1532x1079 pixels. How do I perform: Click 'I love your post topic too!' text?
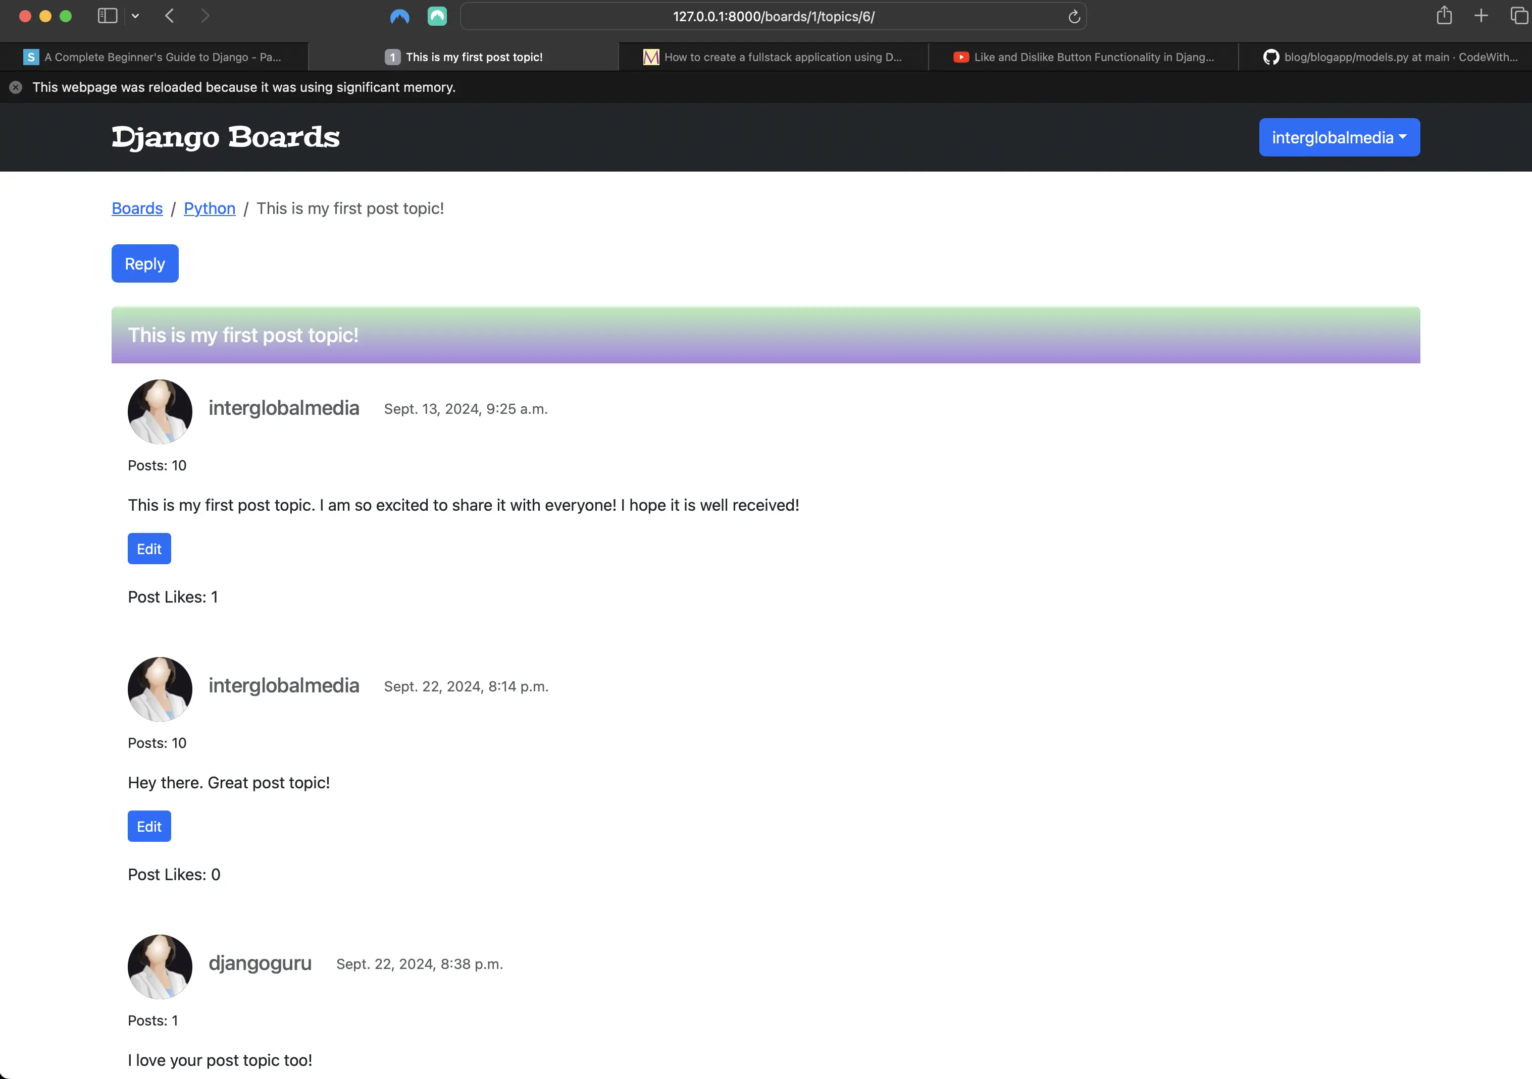[x=220, y=1060]
